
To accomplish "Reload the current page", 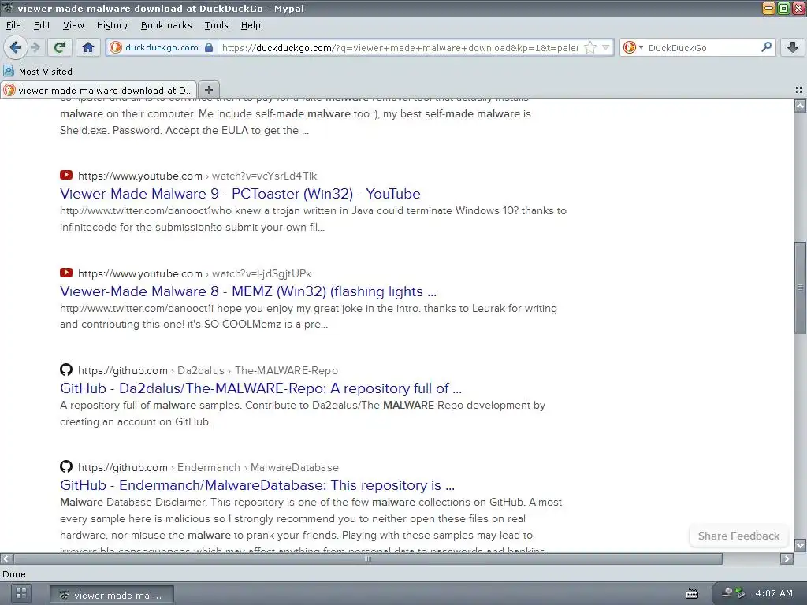I will pyautogui.click(x=60, y=47).
